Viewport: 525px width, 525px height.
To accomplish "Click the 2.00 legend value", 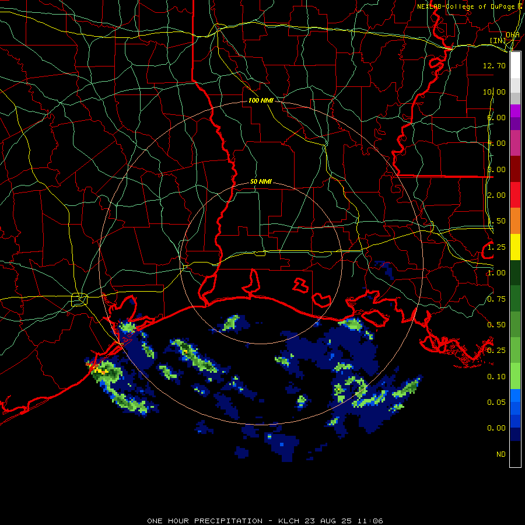I will tap(496, 195).
